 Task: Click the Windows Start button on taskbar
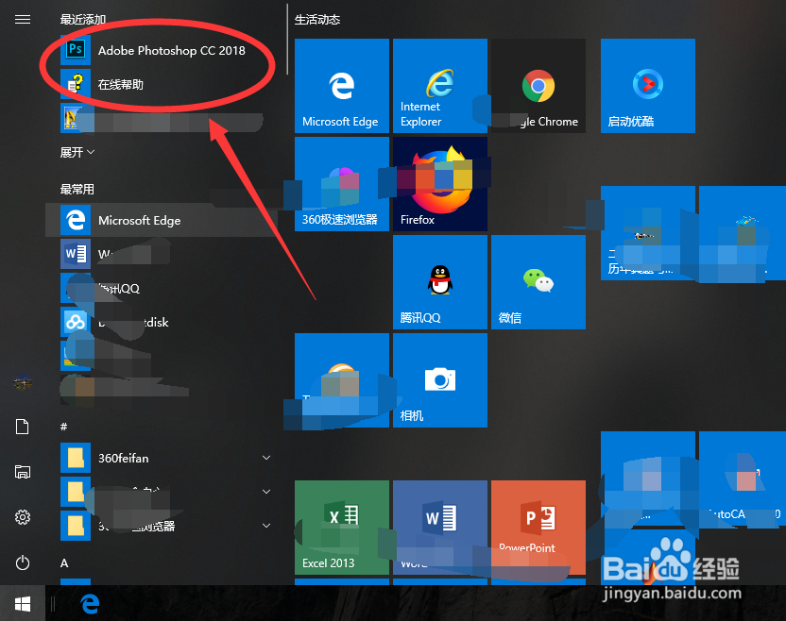coord(23,604)
